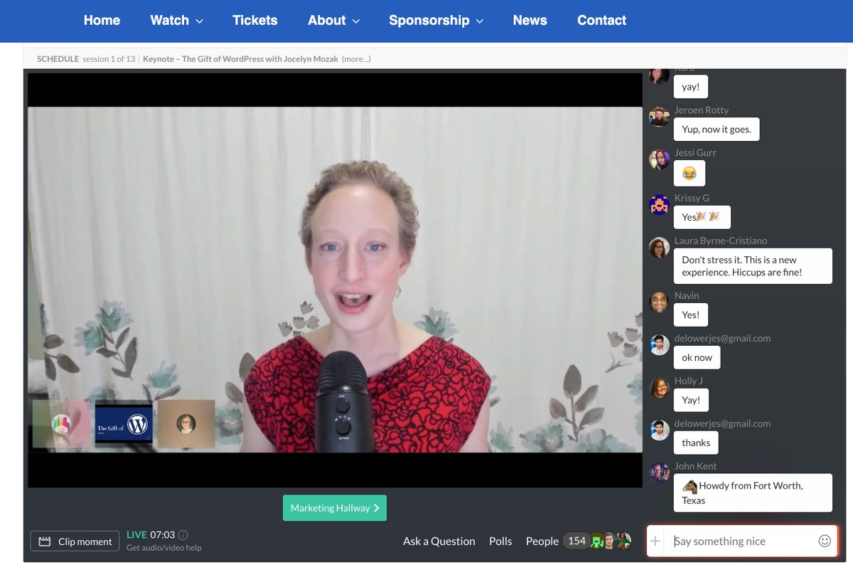Screen dimensions: 853x565
Task: Click the 'Yes!' message from Navin
Action: (x=691, y=315)
